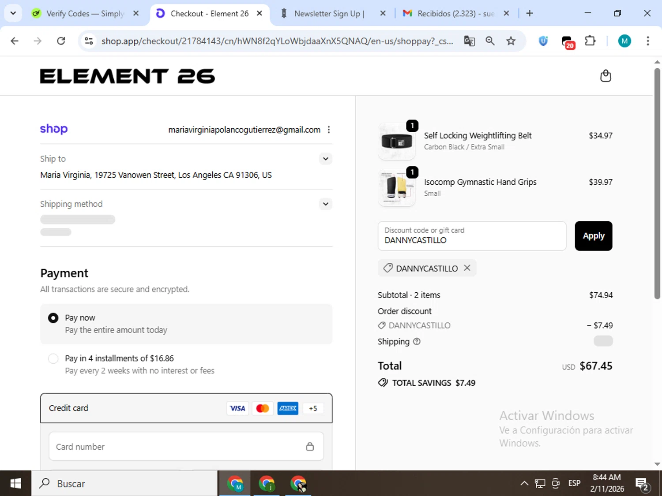Translate this page icon in address bar
This screenshot has width=662, height=496.
pyautogui.click(x=469, y=41)
